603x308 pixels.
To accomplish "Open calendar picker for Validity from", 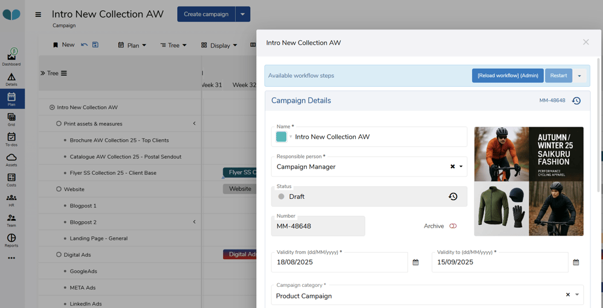I will 415,262.
